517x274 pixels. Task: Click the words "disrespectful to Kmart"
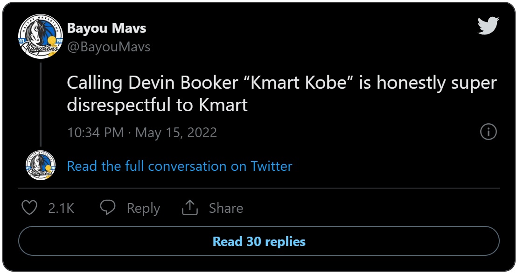pos(157,105)
